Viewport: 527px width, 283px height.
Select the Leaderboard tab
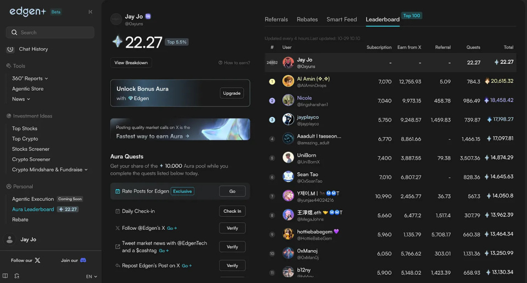[x=383, y=20]
